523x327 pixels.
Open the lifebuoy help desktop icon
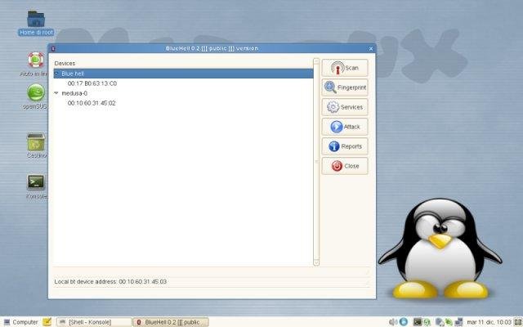[36, 60]
